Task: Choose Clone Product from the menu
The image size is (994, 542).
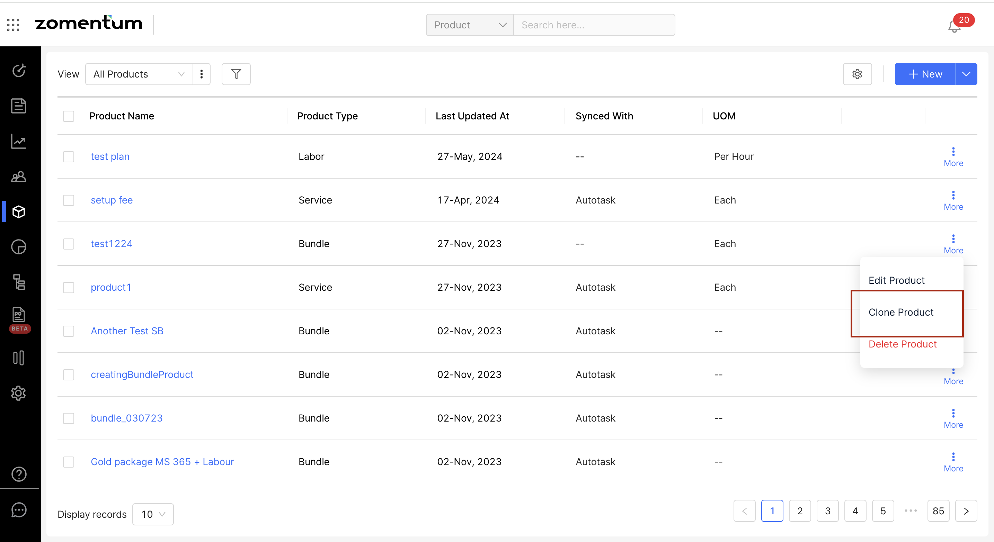Action: click(x=900, y=312)
